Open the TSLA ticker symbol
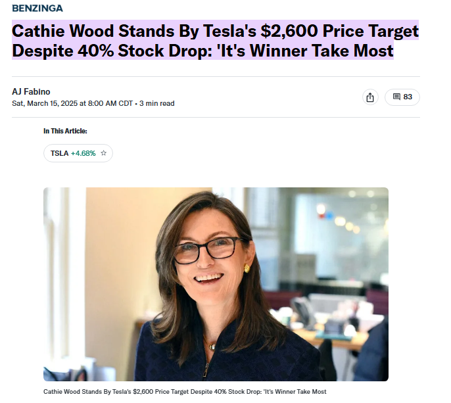Viewport: 451px width, 403px height. pos(59,153)
